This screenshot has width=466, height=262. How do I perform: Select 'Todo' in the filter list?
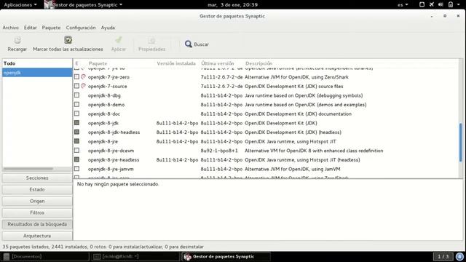click(x=37, y=63)
